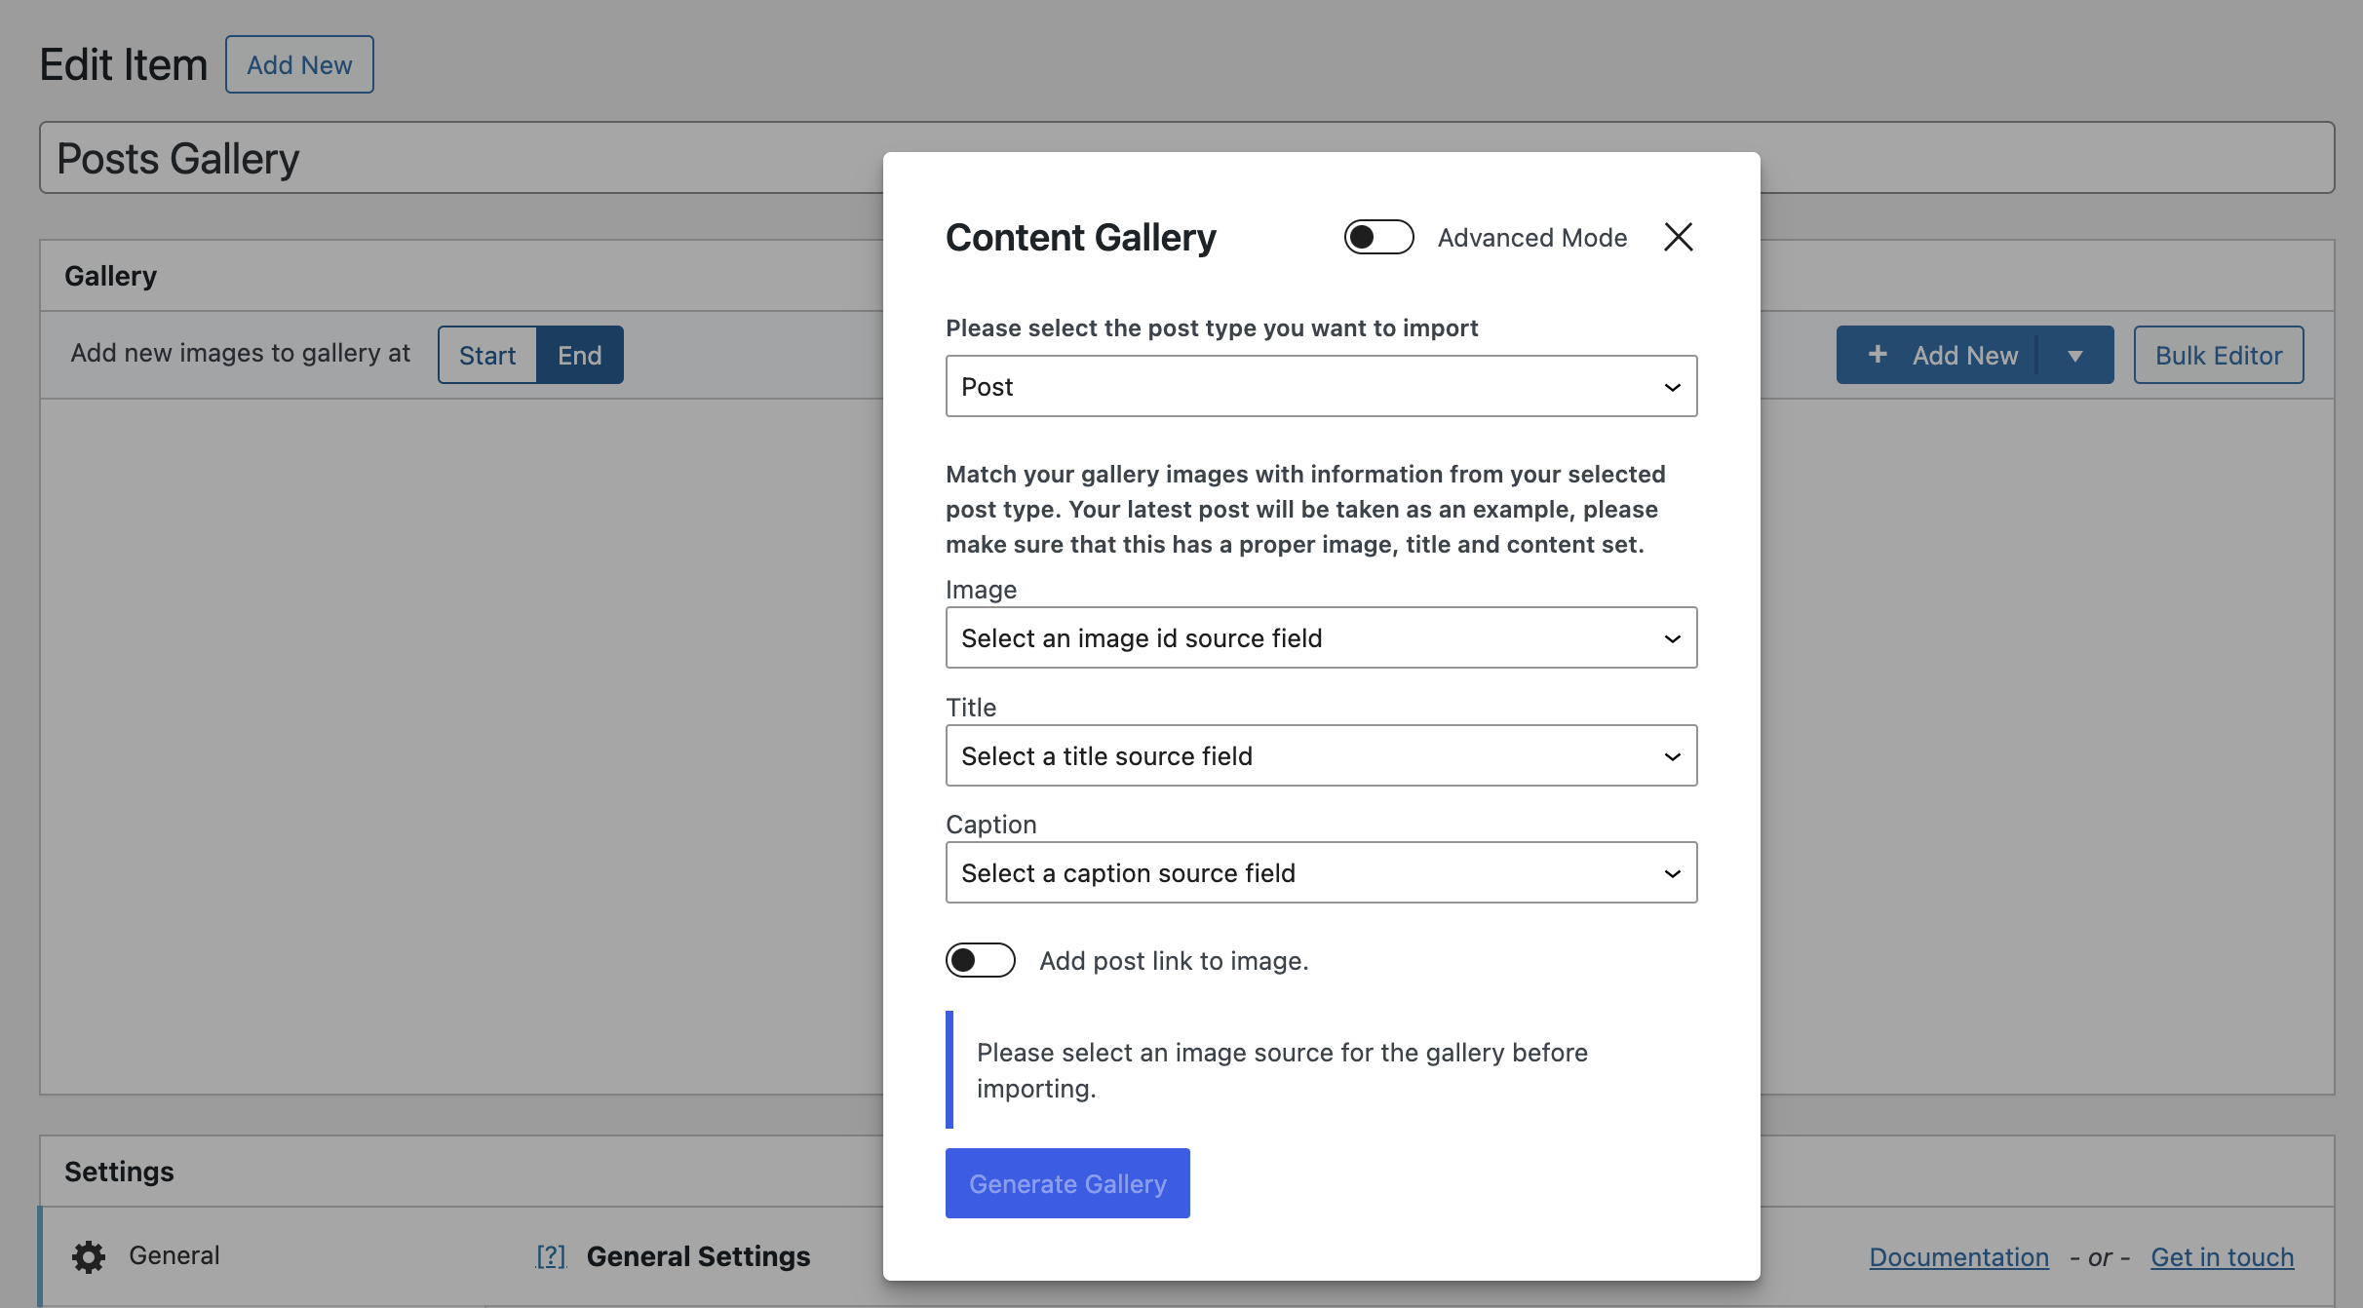Image resolution: width=2363 pixels, height=1308 pixels.
Task: Click Add New next to Edit Item
Action: (299, 65)
